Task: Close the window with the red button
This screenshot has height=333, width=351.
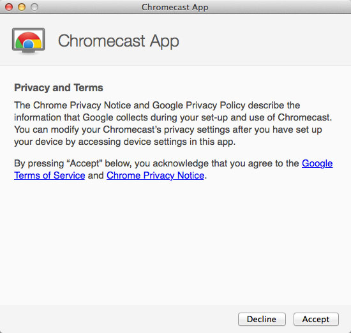Action: click(x=9, y=7)
